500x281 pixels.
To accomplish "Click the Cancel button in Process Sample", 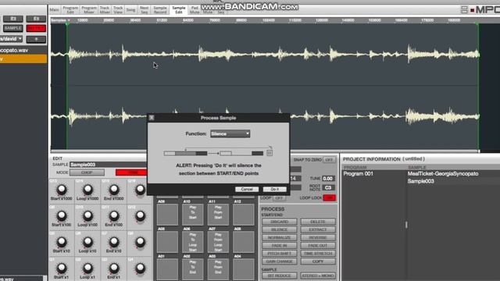I will (247, 189).
